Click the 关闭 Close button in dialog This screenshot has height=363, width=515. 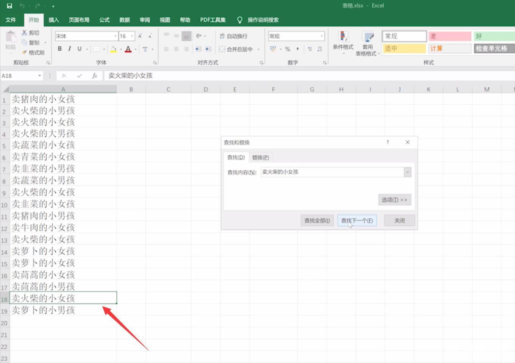(x=400, y=221)
